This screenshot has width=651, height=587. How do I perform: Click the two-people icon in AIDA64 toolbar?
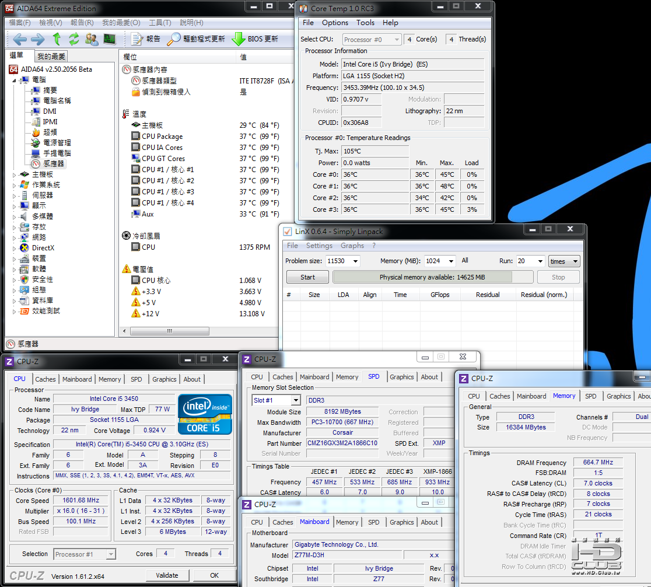92,39
